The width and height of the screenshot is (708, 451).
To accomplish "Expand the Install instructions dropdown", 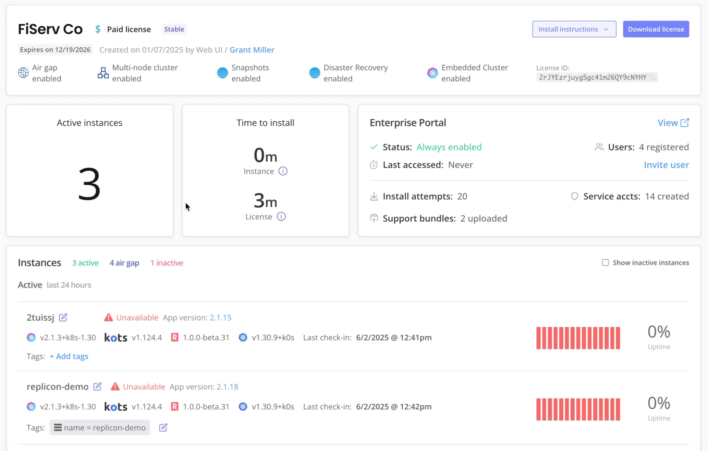I will click(x=574, y=29).
